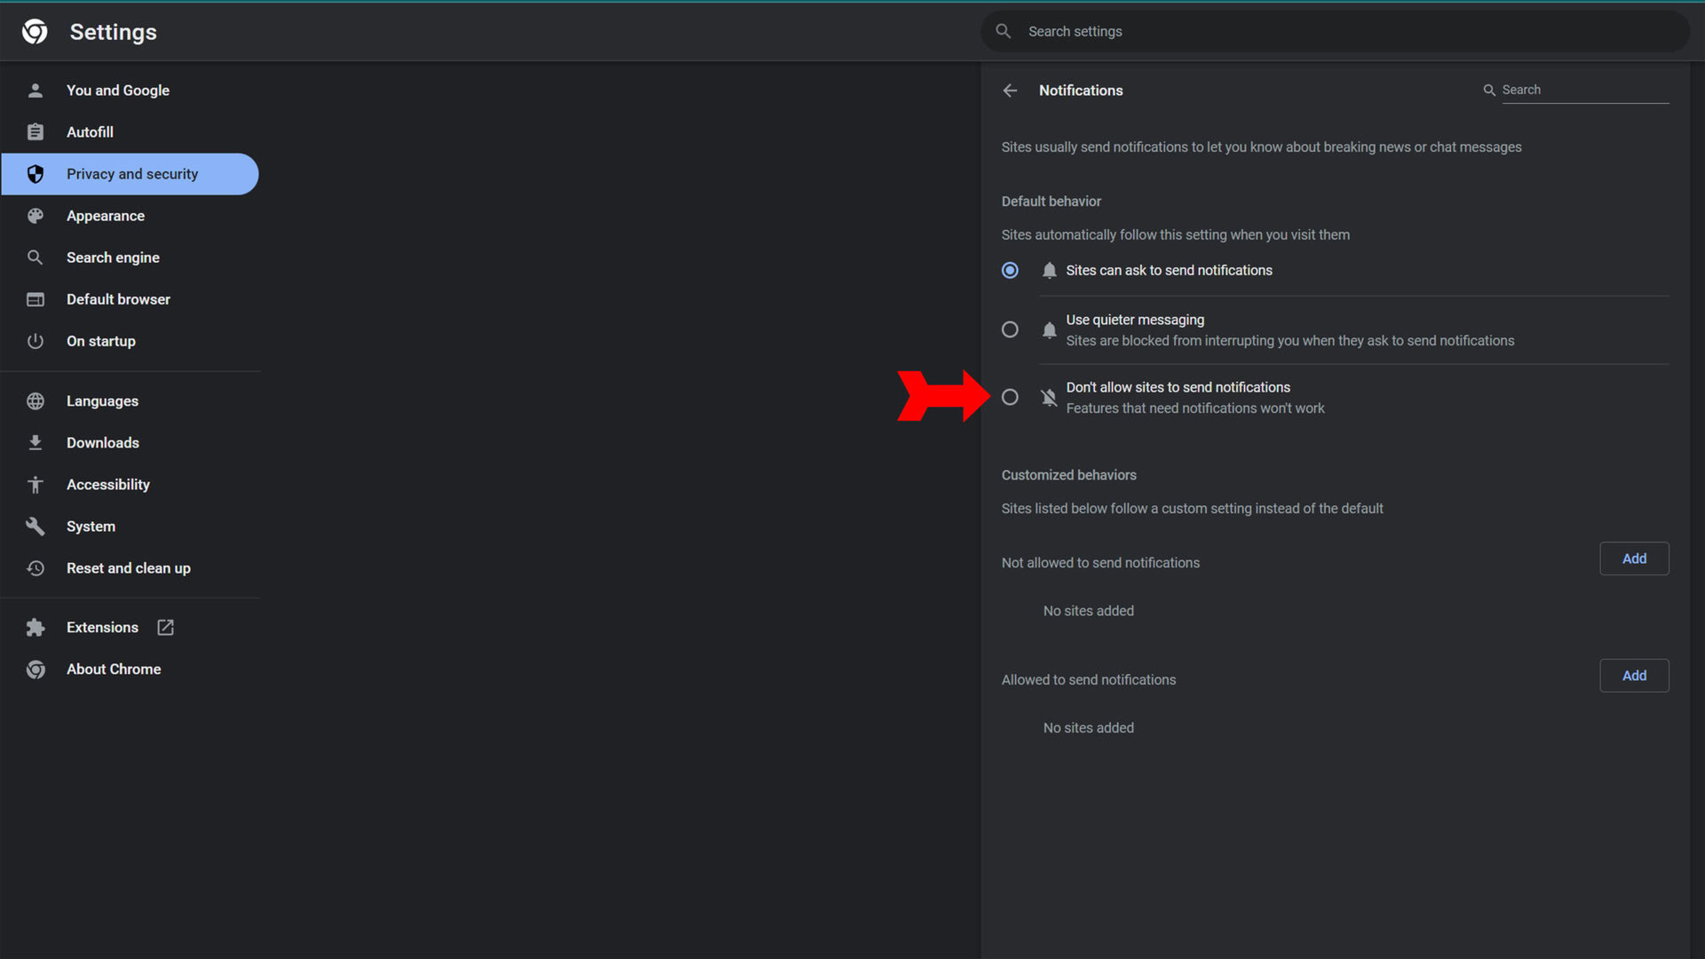The height and width of the screenshot is (959, 1705).
Task: Open the Default browser settings section
Action: pos(117,298)
